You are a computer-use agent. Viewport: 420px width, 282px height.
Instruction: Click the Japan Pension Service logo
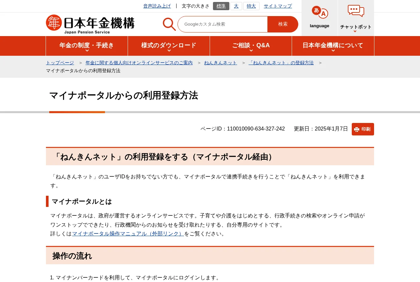click(x=90, y=24)
